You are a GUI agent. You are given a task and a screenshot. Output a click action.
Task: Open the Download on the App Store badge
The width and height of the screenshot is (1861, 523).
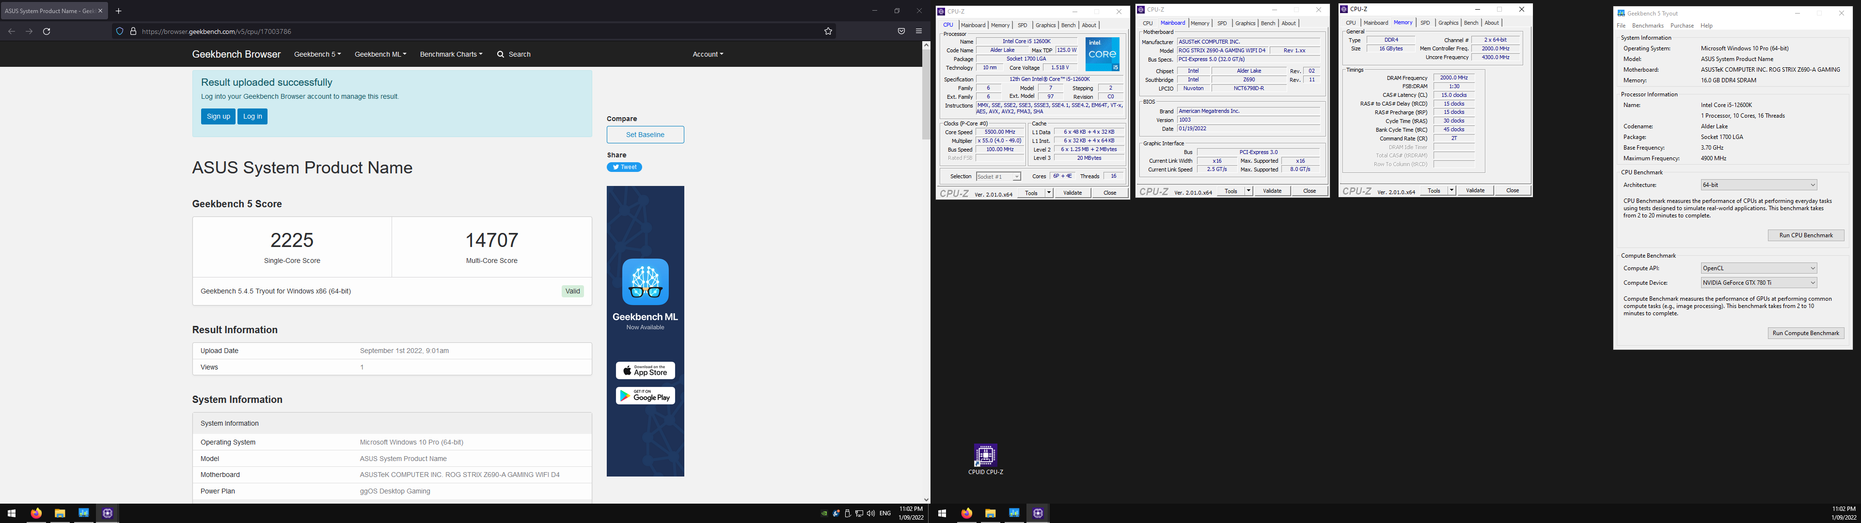pos(645,370)
